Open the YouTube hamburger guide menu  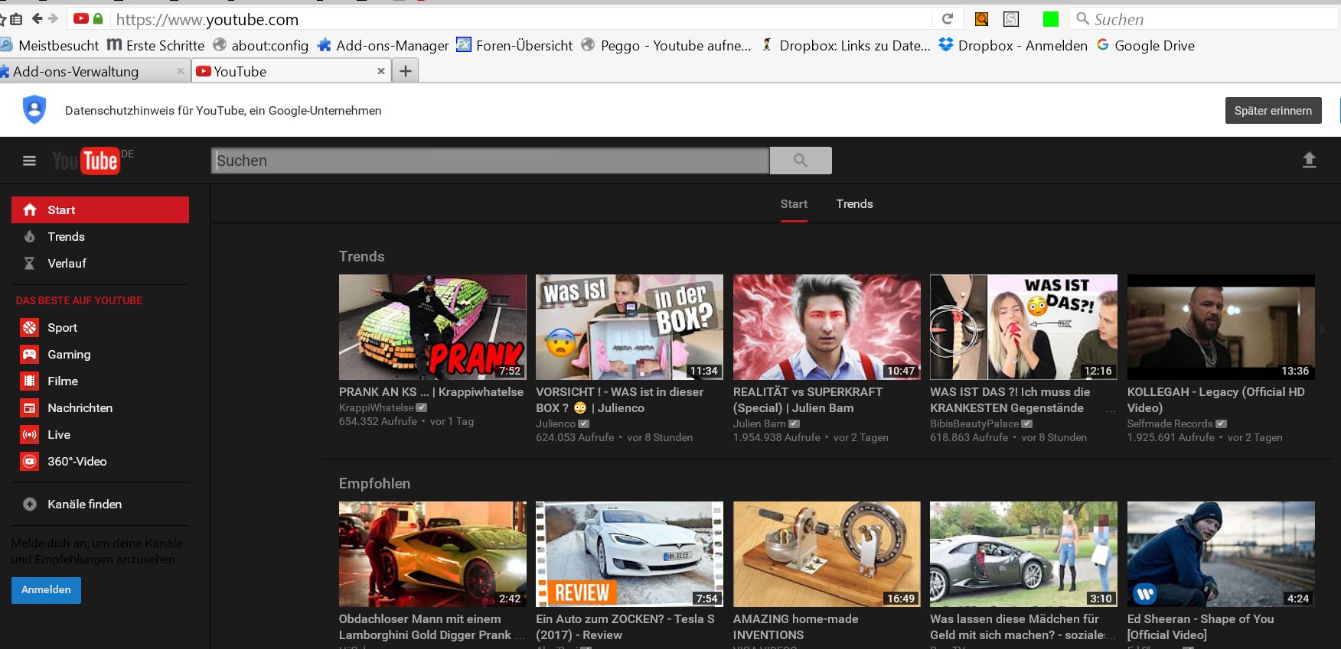pos(29,161)
